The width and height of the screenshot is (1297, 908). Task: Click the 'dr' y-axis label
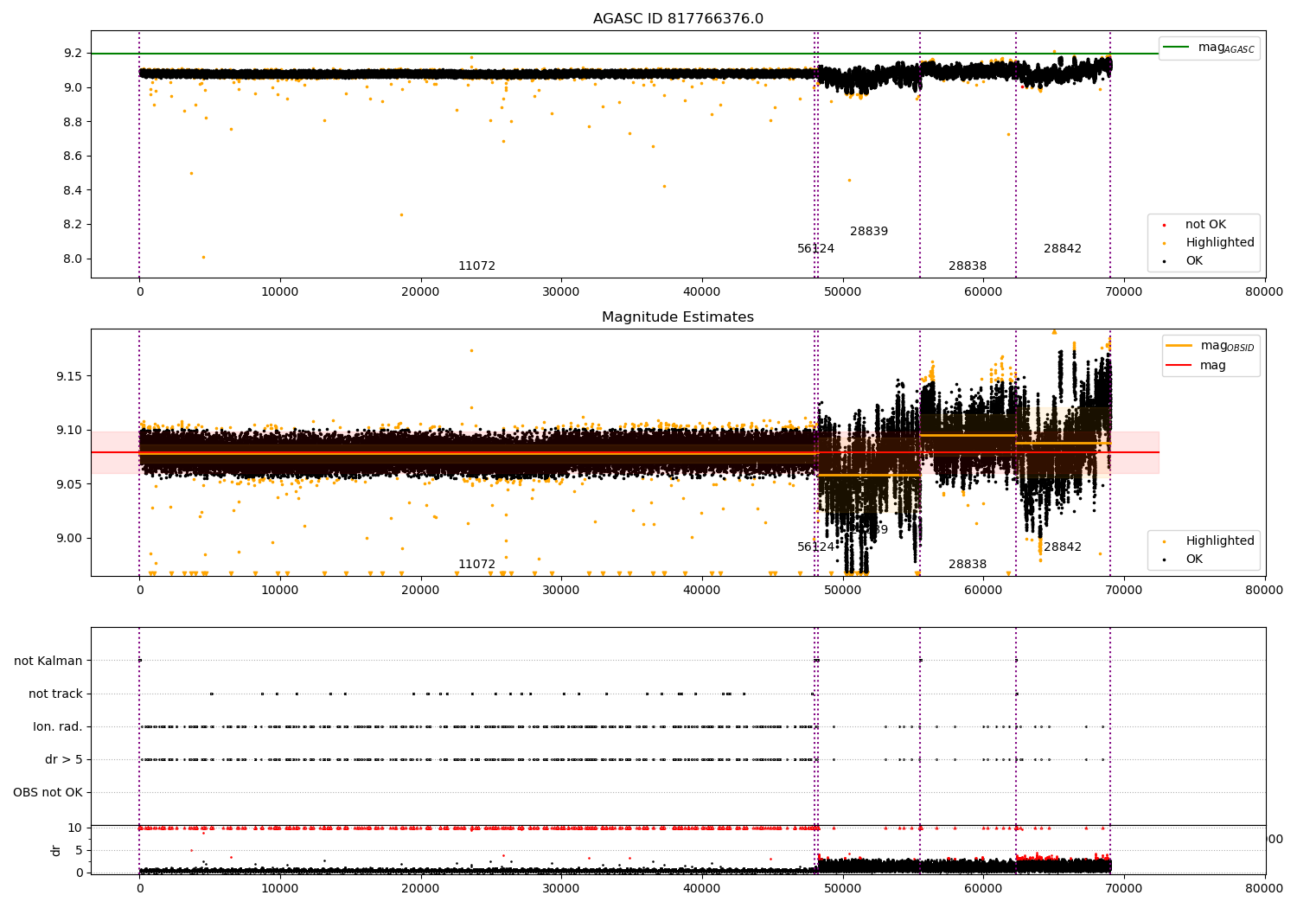click(x=56, y=850)
